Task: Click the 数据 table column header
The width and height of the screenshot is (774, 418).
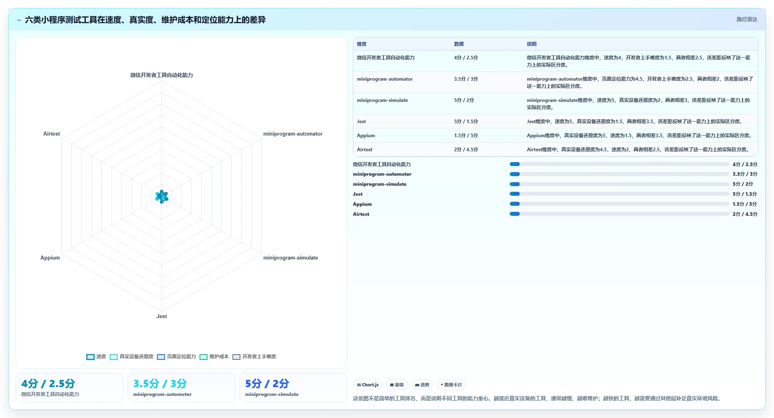Action: 459,44
